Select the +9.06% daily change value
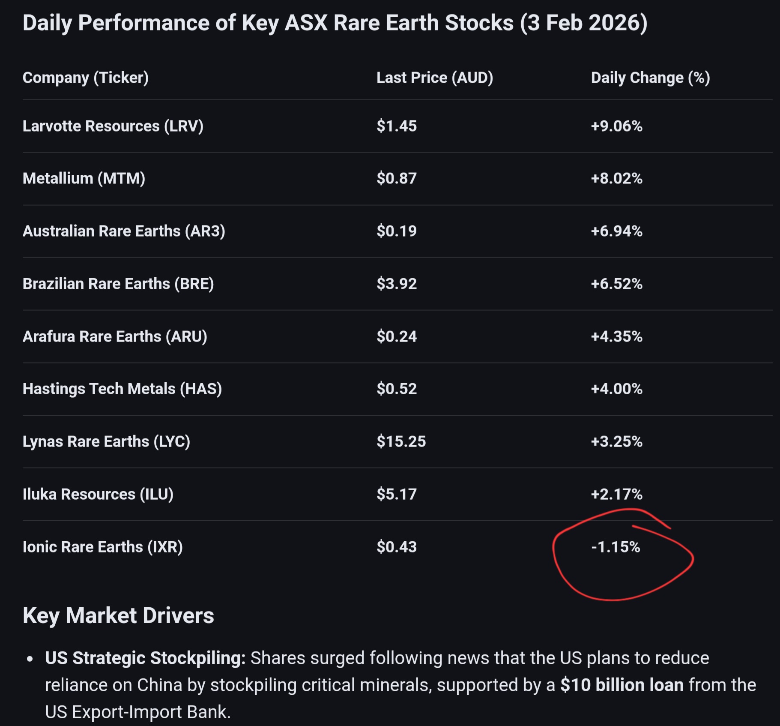The height and width of the screenshot is (726, 780). pyautogui.click(x=616, y=126)
